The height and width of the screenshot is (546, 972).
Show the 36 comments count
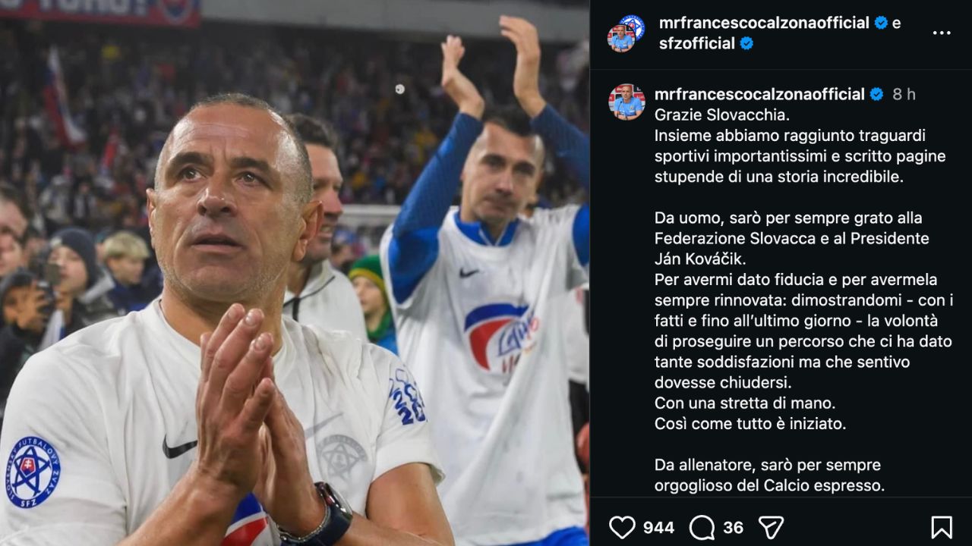pos(733,528)
